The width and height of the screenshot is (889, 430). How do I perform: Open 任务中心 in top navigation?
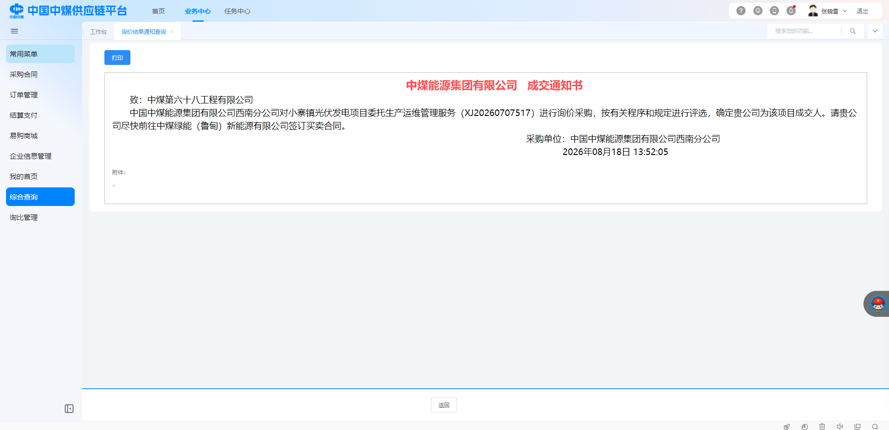[237, 11]
